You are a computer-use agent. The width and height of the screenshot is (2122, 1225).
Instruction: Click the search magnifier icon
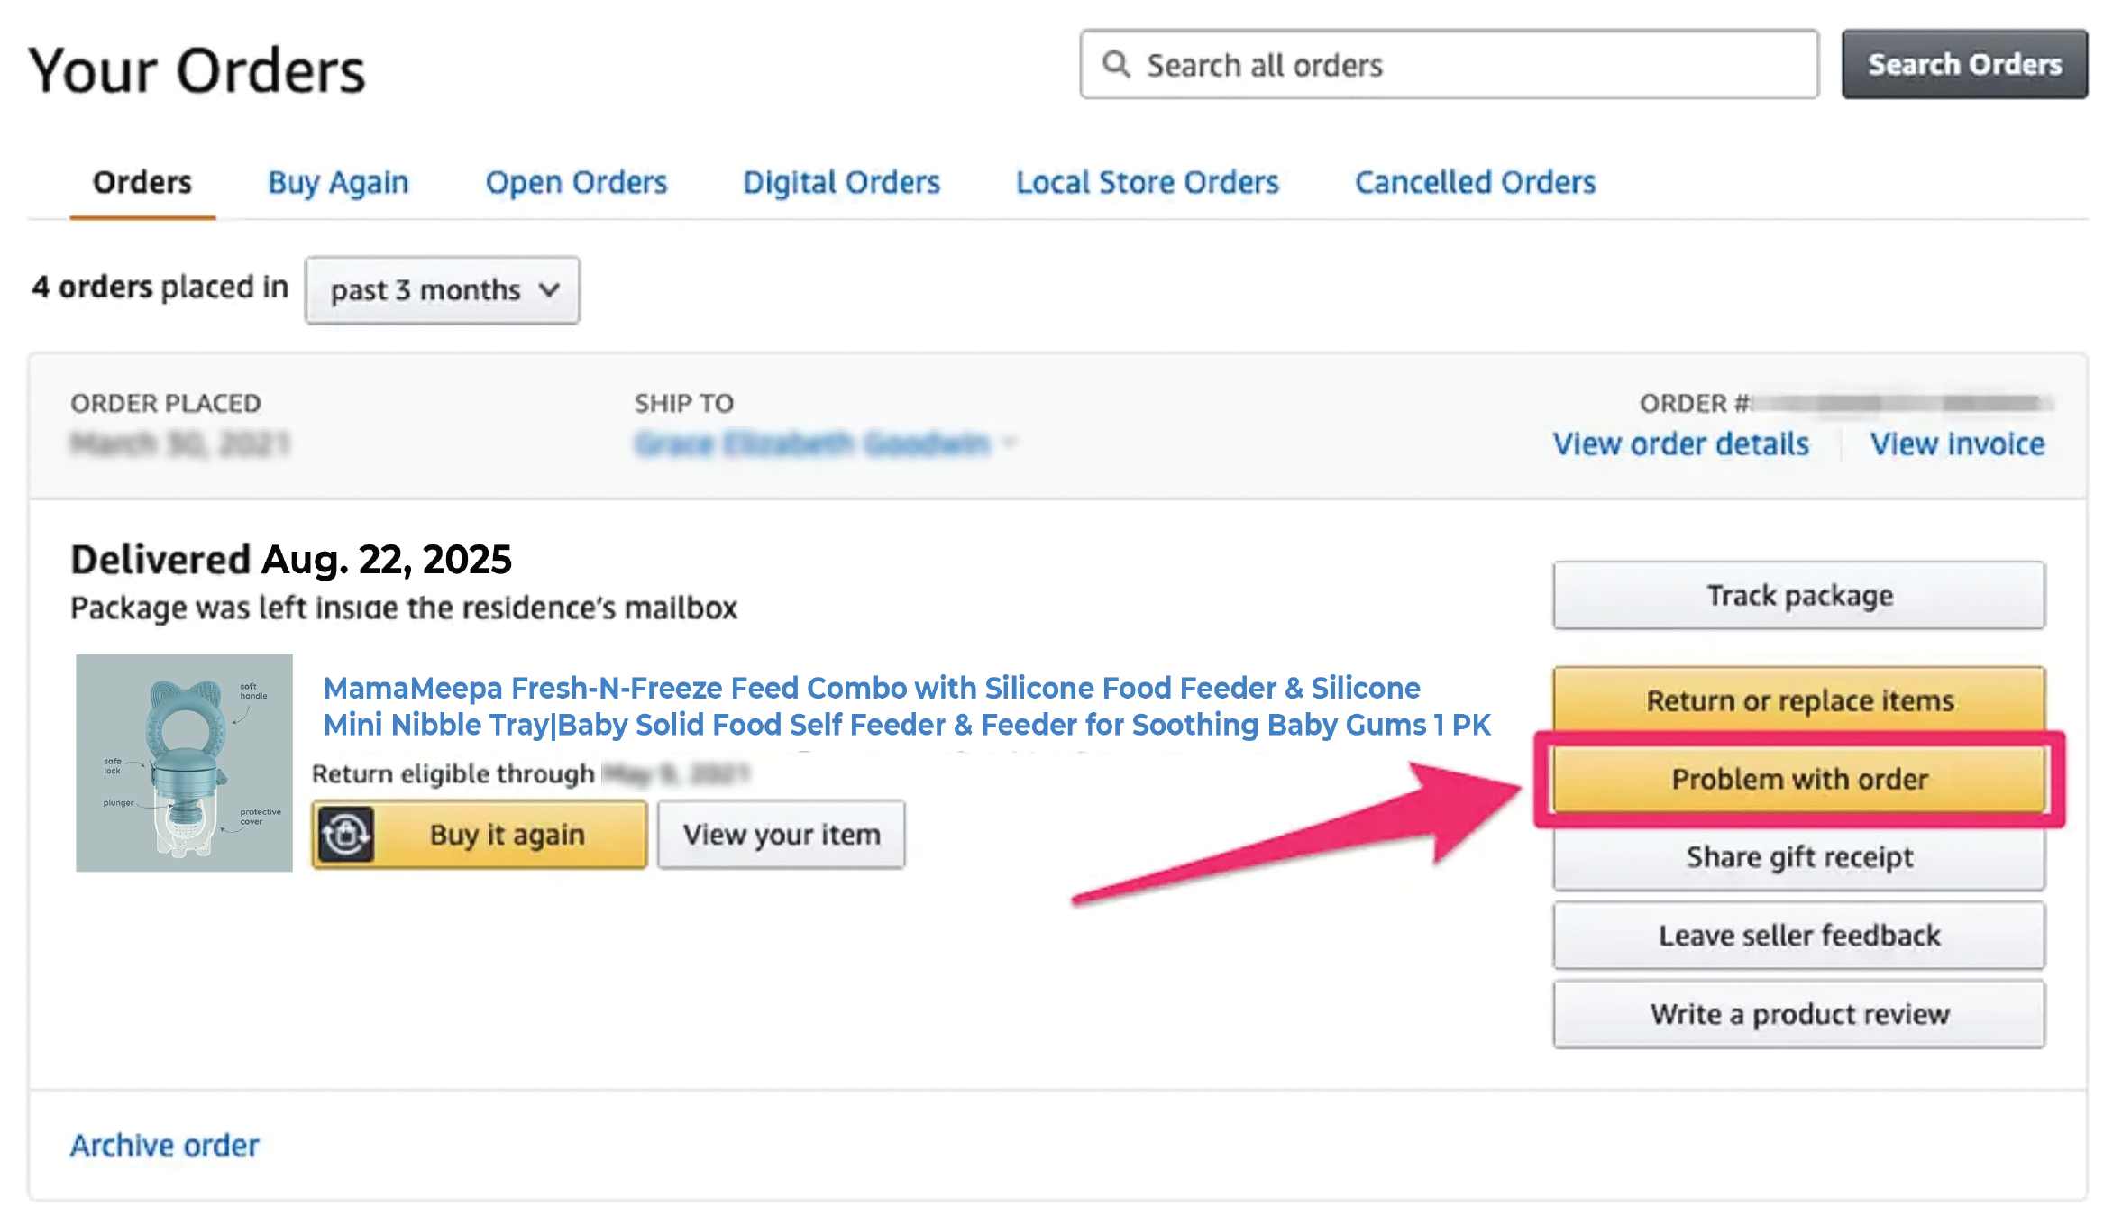coord(1116,64)
